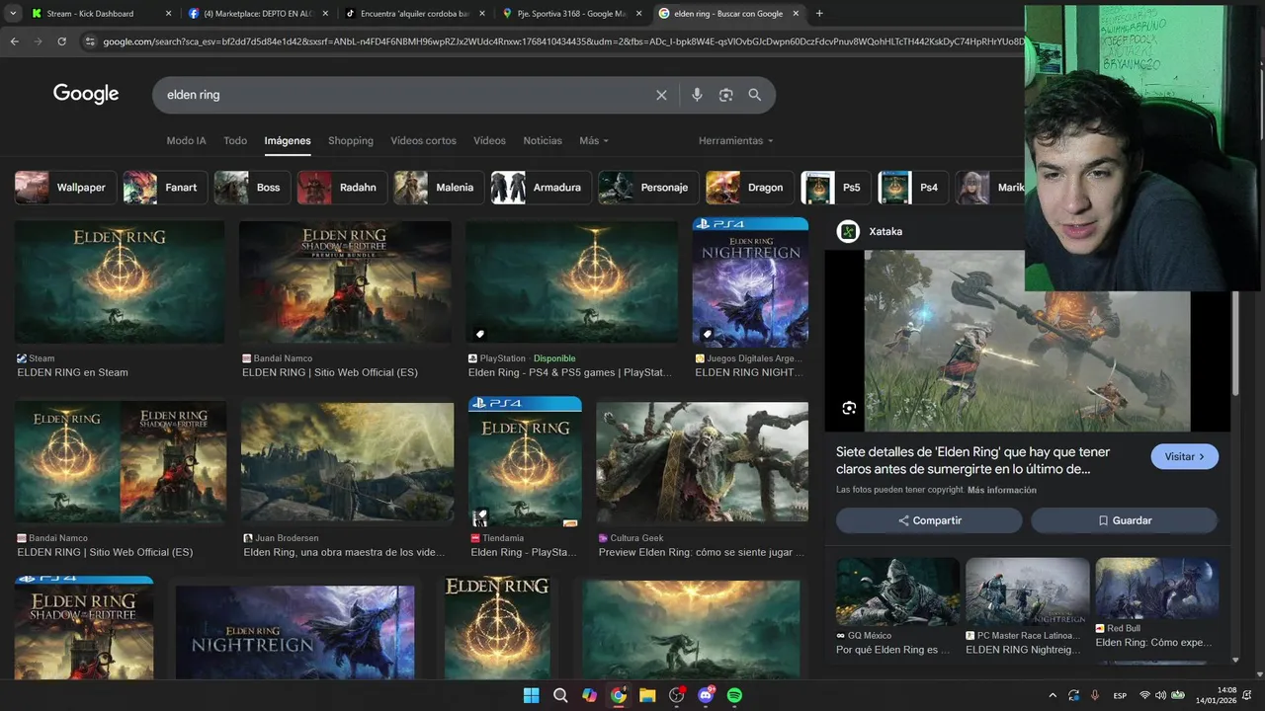This screenshot has width=1265, height=711.
Task: Start voice search with the microphone icon
Action: tap(697, 95)
